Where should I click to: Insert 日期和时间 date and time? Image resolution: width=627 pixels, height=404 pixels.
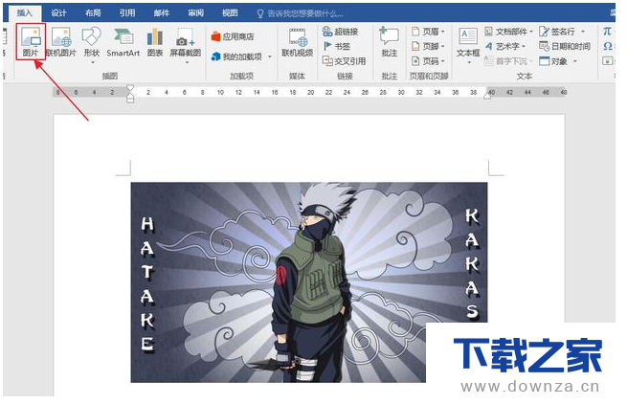[565, 46]
